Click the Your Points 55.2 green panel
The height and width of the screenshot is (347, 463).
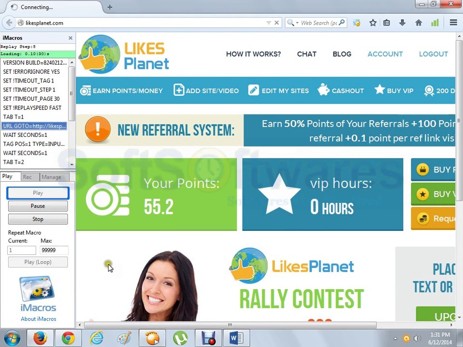click(x=156, y=194)
